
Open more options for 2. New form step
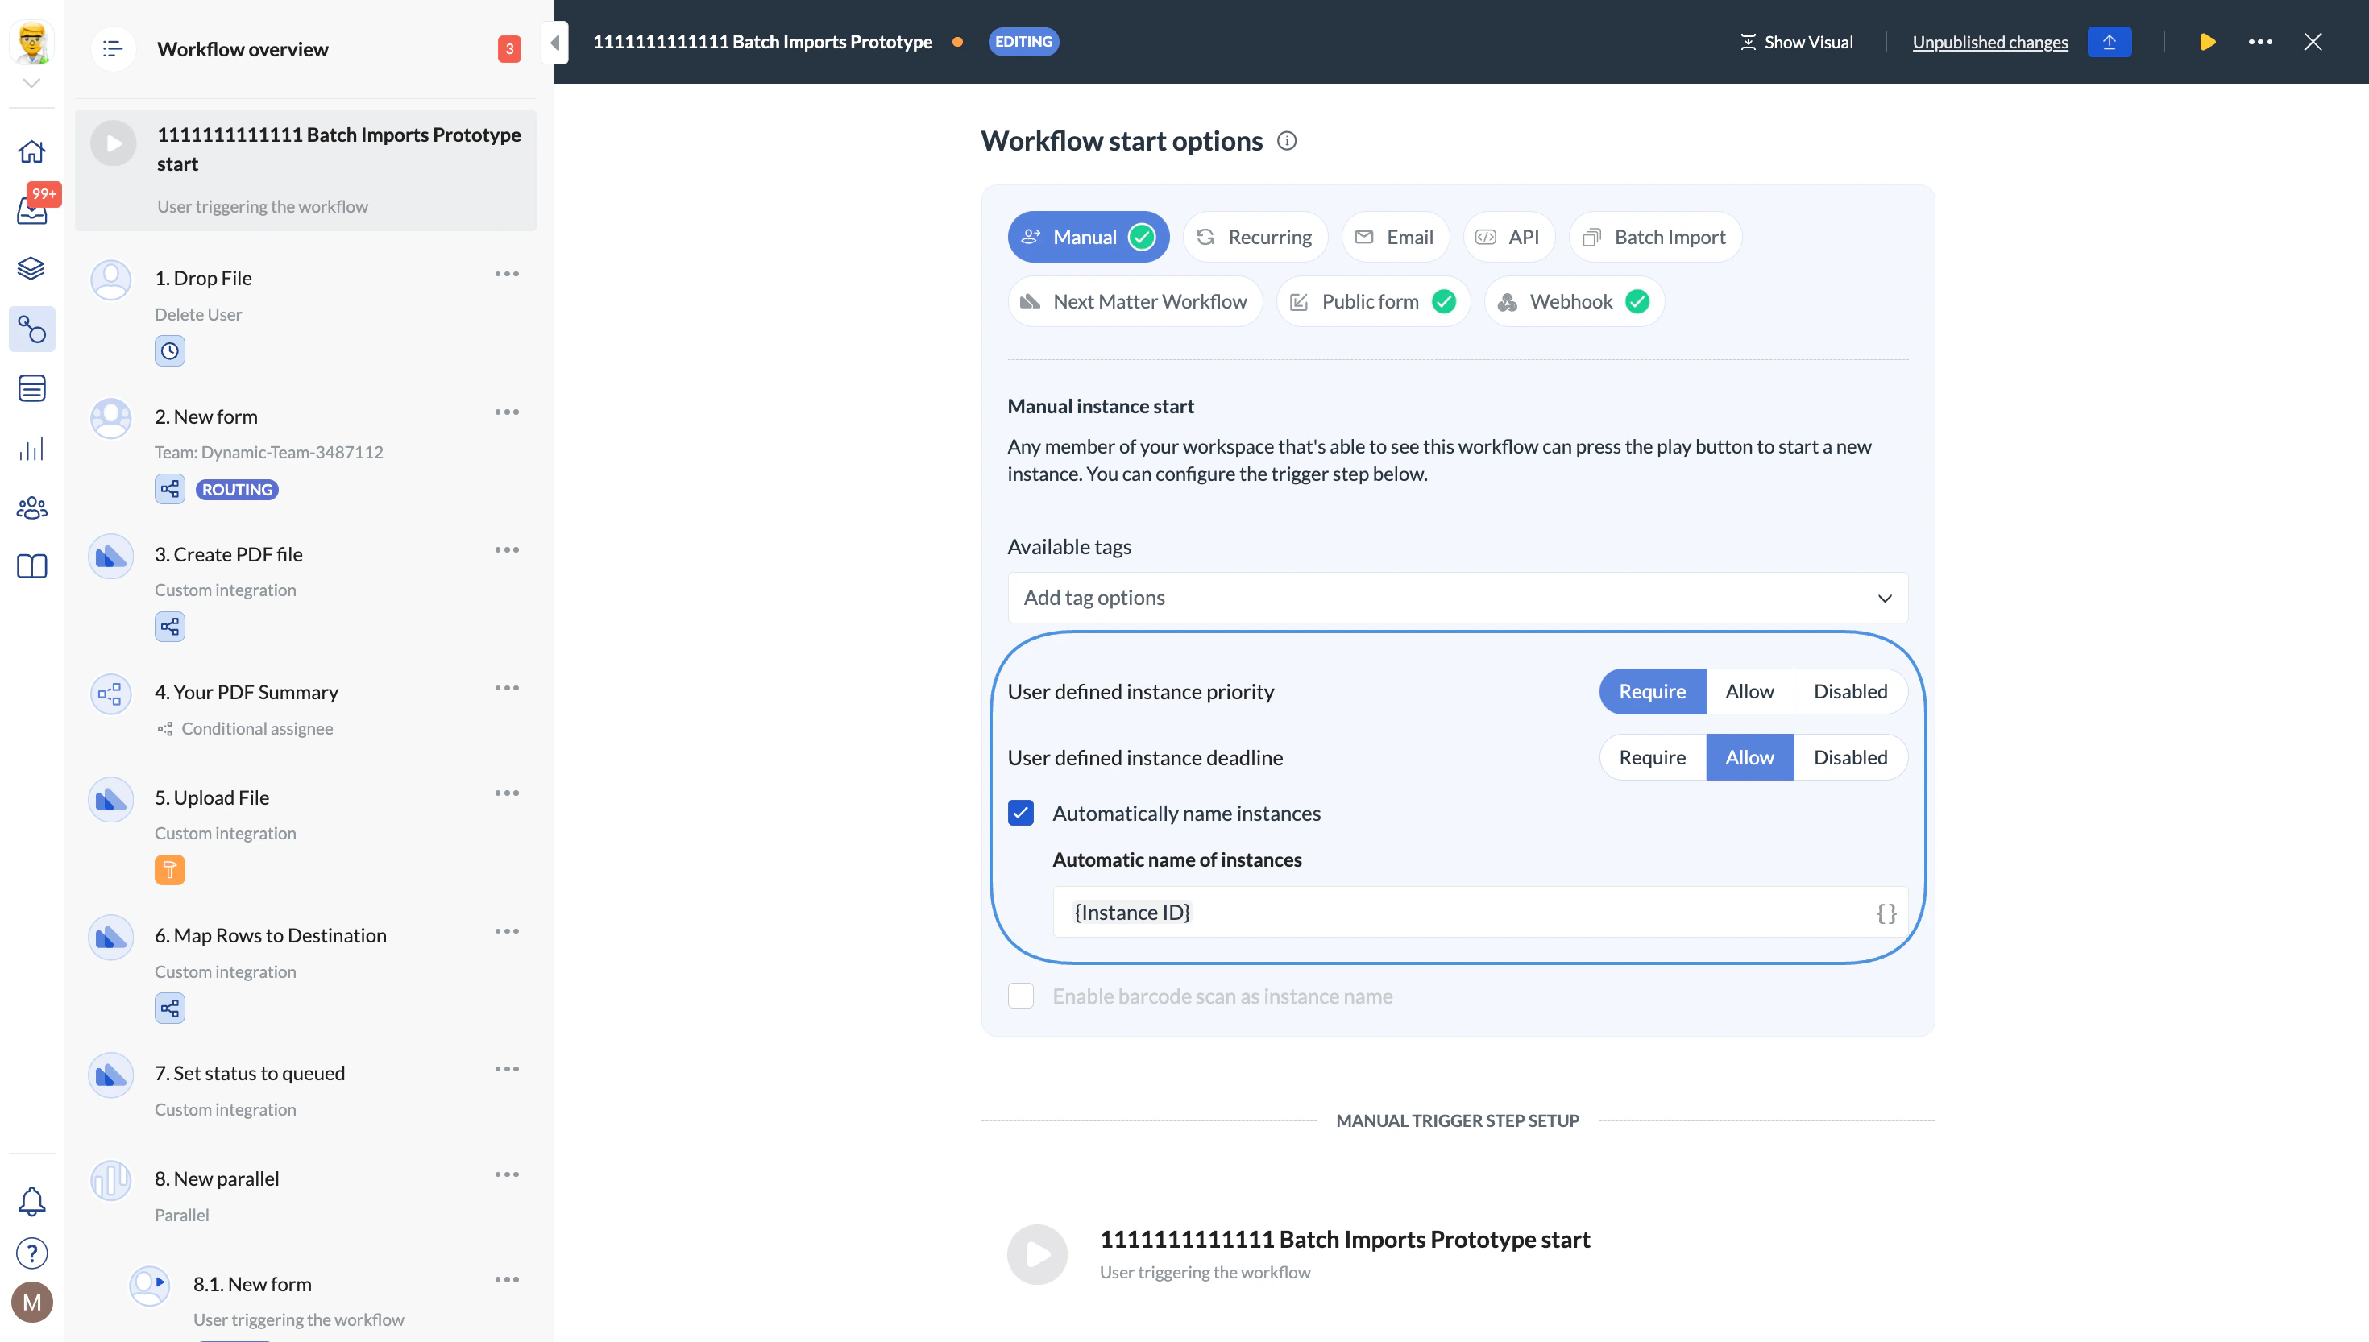coord(507,412)
